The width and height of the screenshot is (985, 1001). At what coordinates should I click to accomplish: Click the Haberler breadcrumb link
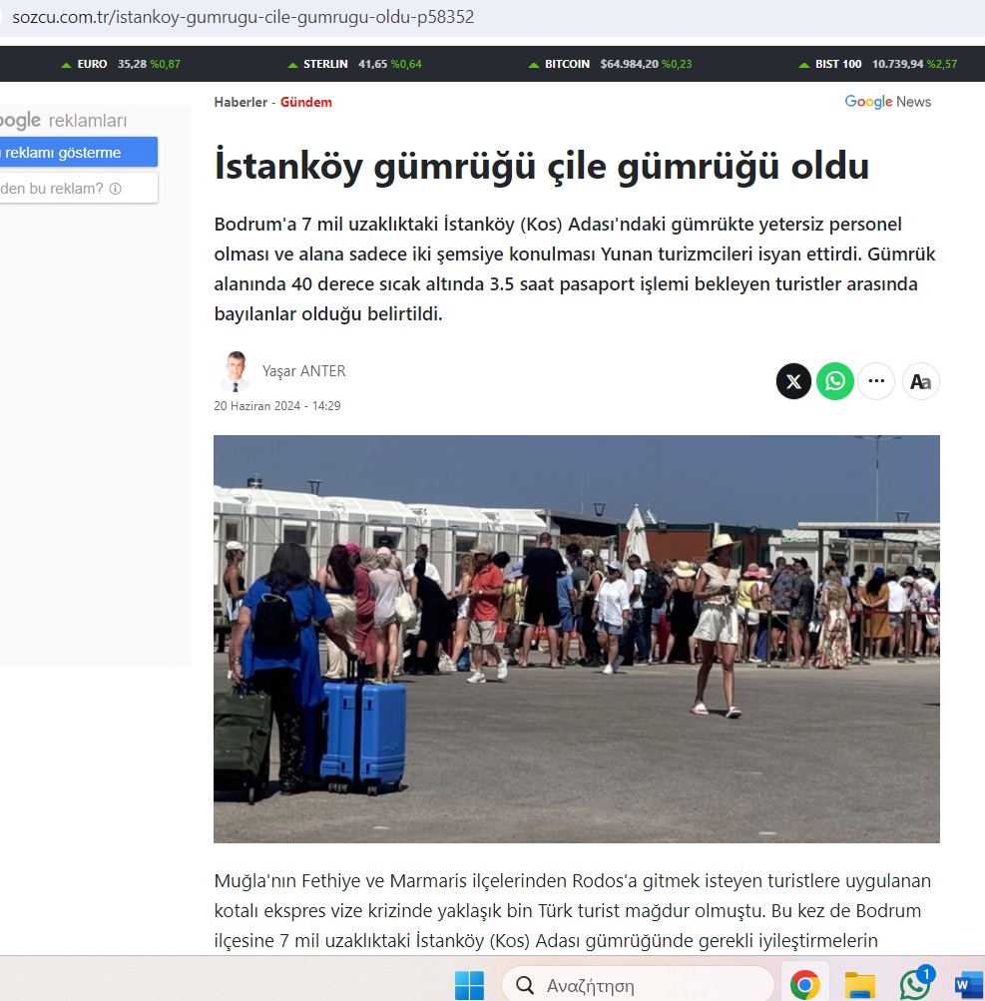pyautogui.click(x=241, y=102)
